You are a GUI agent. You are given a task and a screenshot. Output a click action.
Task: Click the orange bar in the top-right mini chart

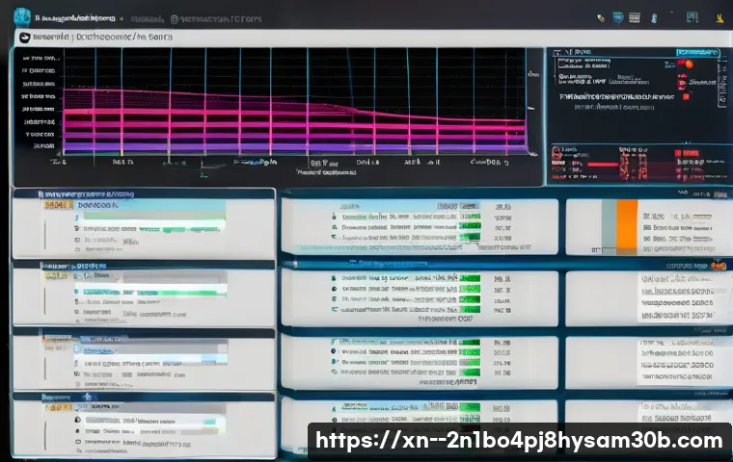click(626, 218)
